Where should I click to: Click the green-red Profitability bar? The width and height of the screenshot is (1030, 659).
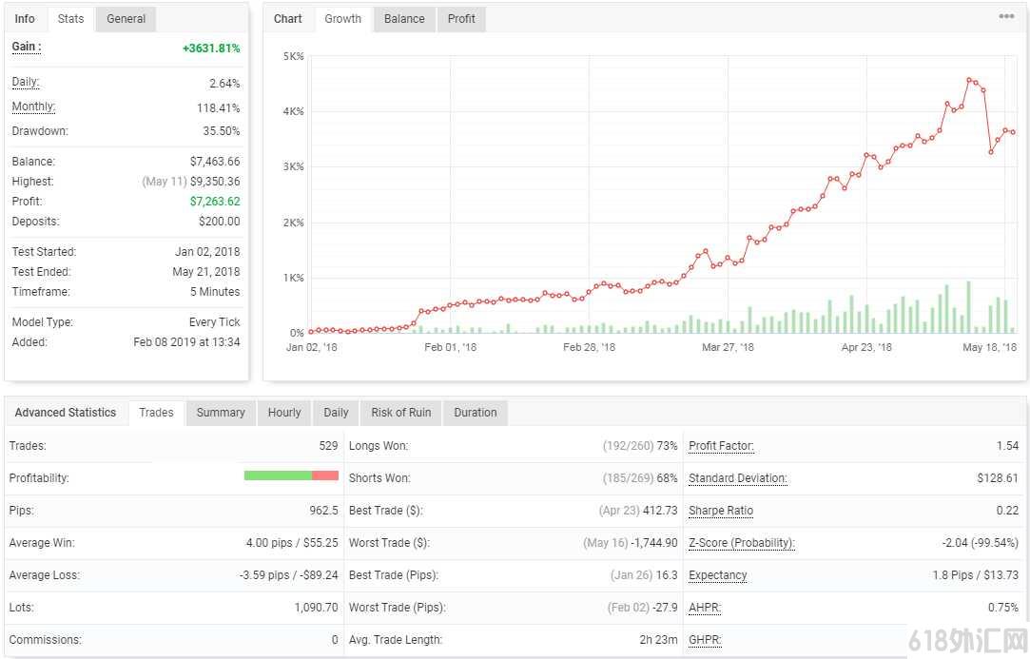[291, 475]
